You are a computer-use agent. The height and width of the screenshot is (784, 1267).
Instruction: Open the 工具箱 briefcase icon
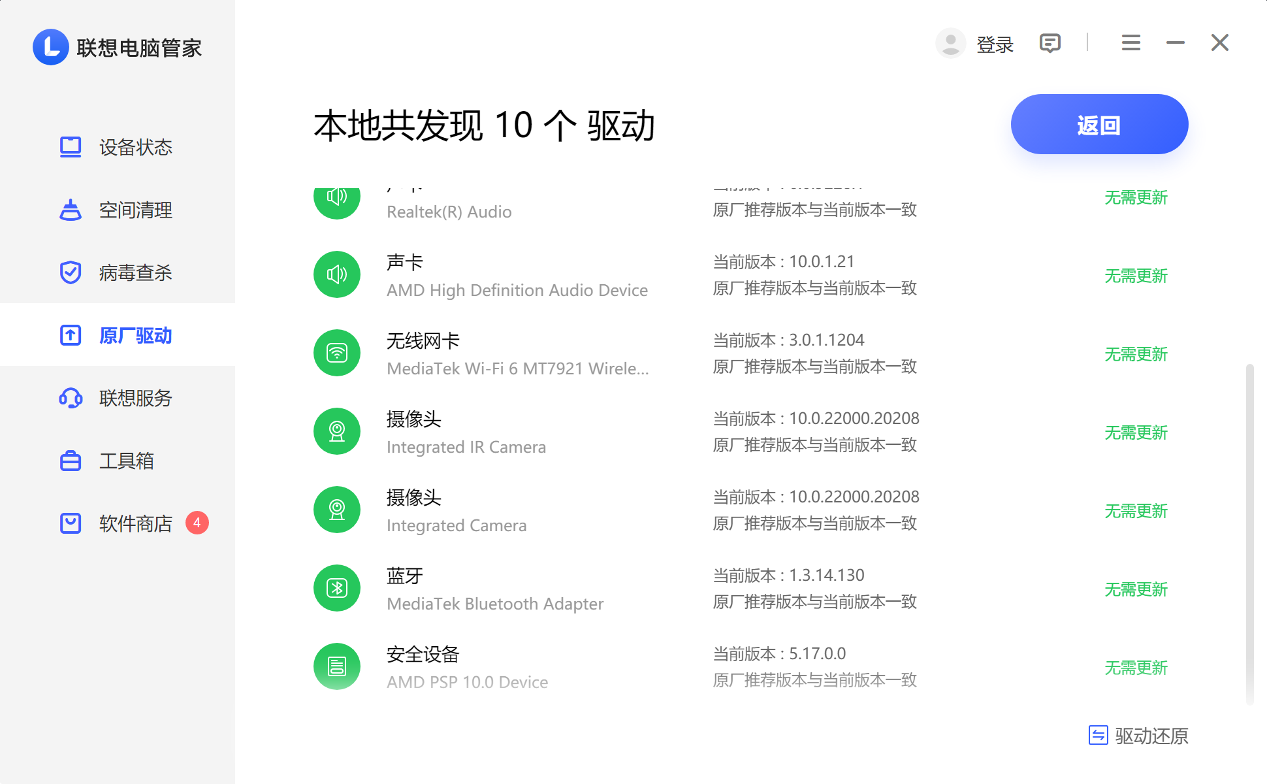click(71, 461)
